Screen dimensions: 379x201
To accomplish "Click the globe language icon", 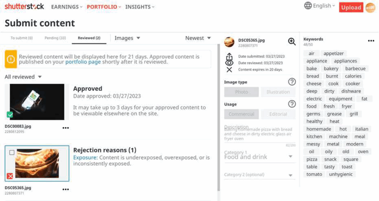I will tap(308, 6).
